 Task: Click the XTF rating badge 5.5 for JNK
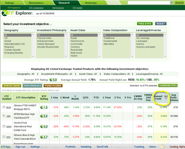click(44, 116)
